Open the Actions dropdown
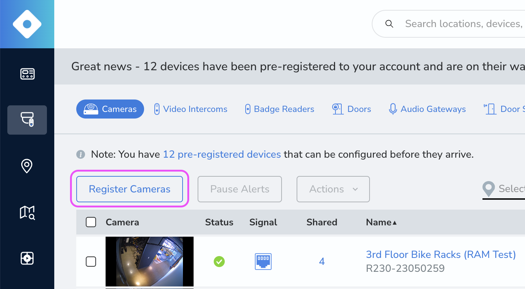Viewport: 525px width, 289px height. click(333, 189)
